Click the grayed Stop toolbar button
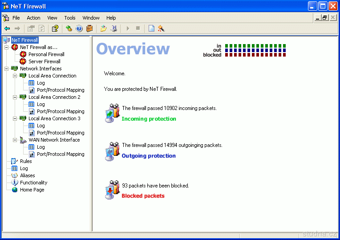The image size is (340, 240). pyautogui.click(x=138, y=28)
